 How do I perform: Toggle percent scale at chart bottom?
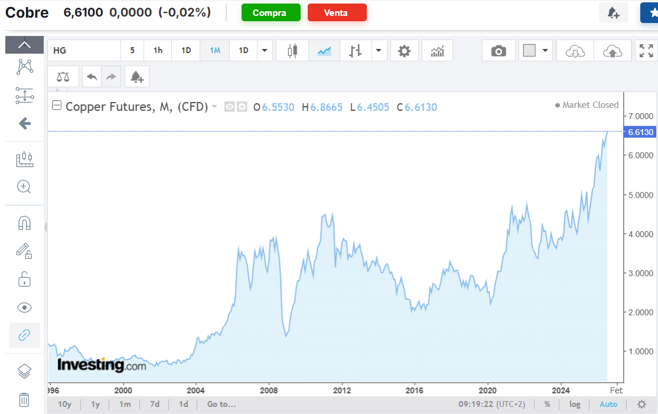547,405
